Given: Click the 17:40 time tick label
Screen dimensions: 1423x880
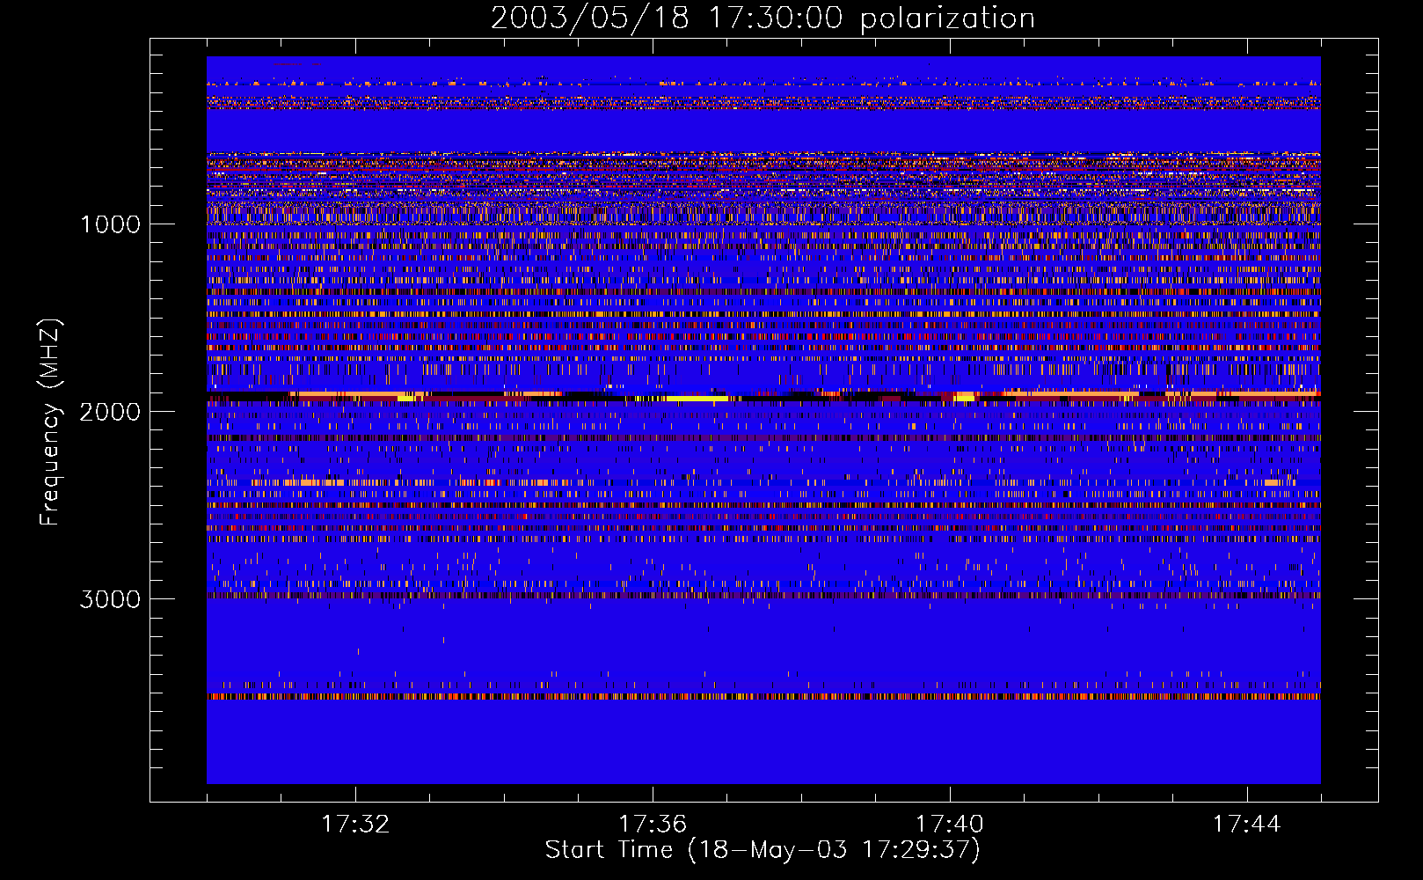Looking at the screenshot, I should click(x=950, y=825).
